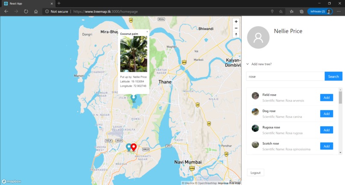345x185 pixels.
Task: Zoom out on the map
Action: (236, 28)
